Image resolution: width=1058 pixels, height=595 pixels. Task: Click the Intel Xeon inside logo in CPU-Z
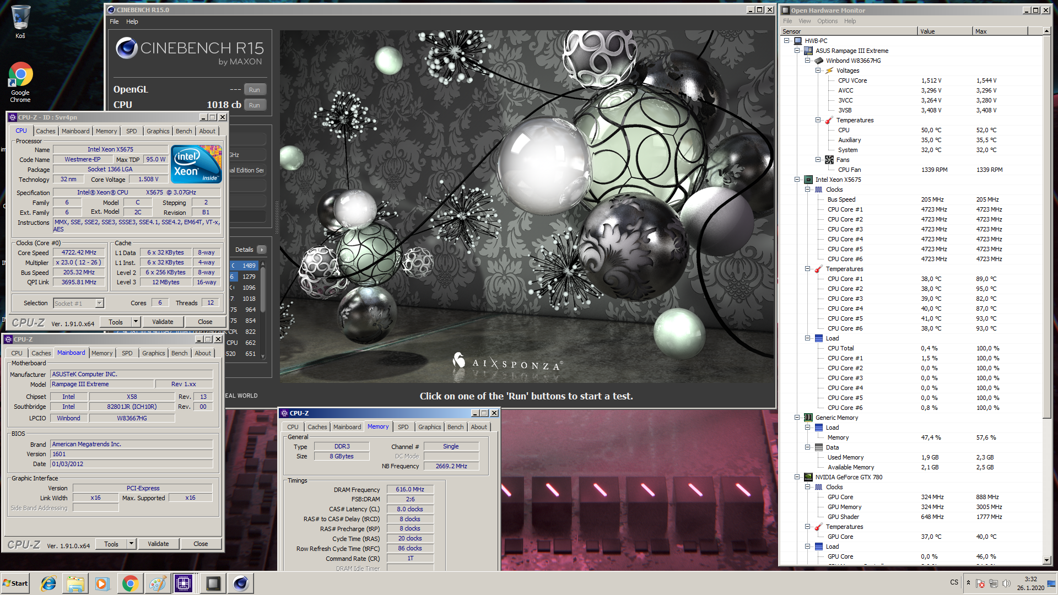196,164
